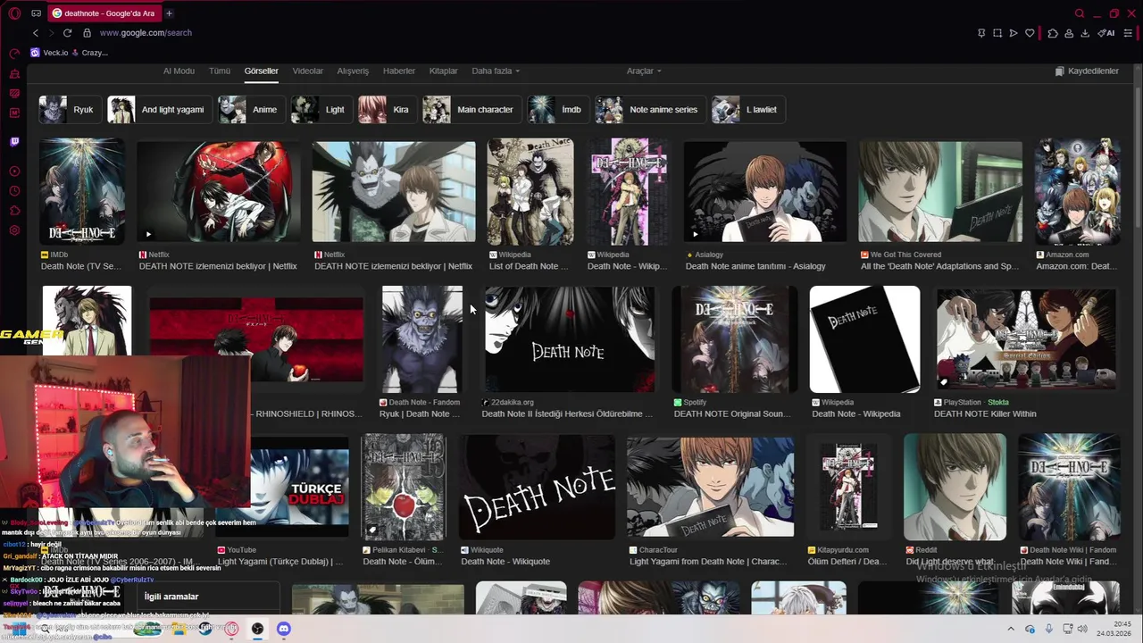Open the extensions puzzle icon

point(1053,33)
